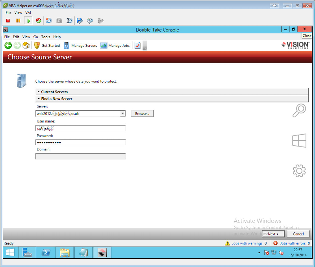
Task: Click the VRA Helper window icon in its title bar
Action: pos(6,6)
